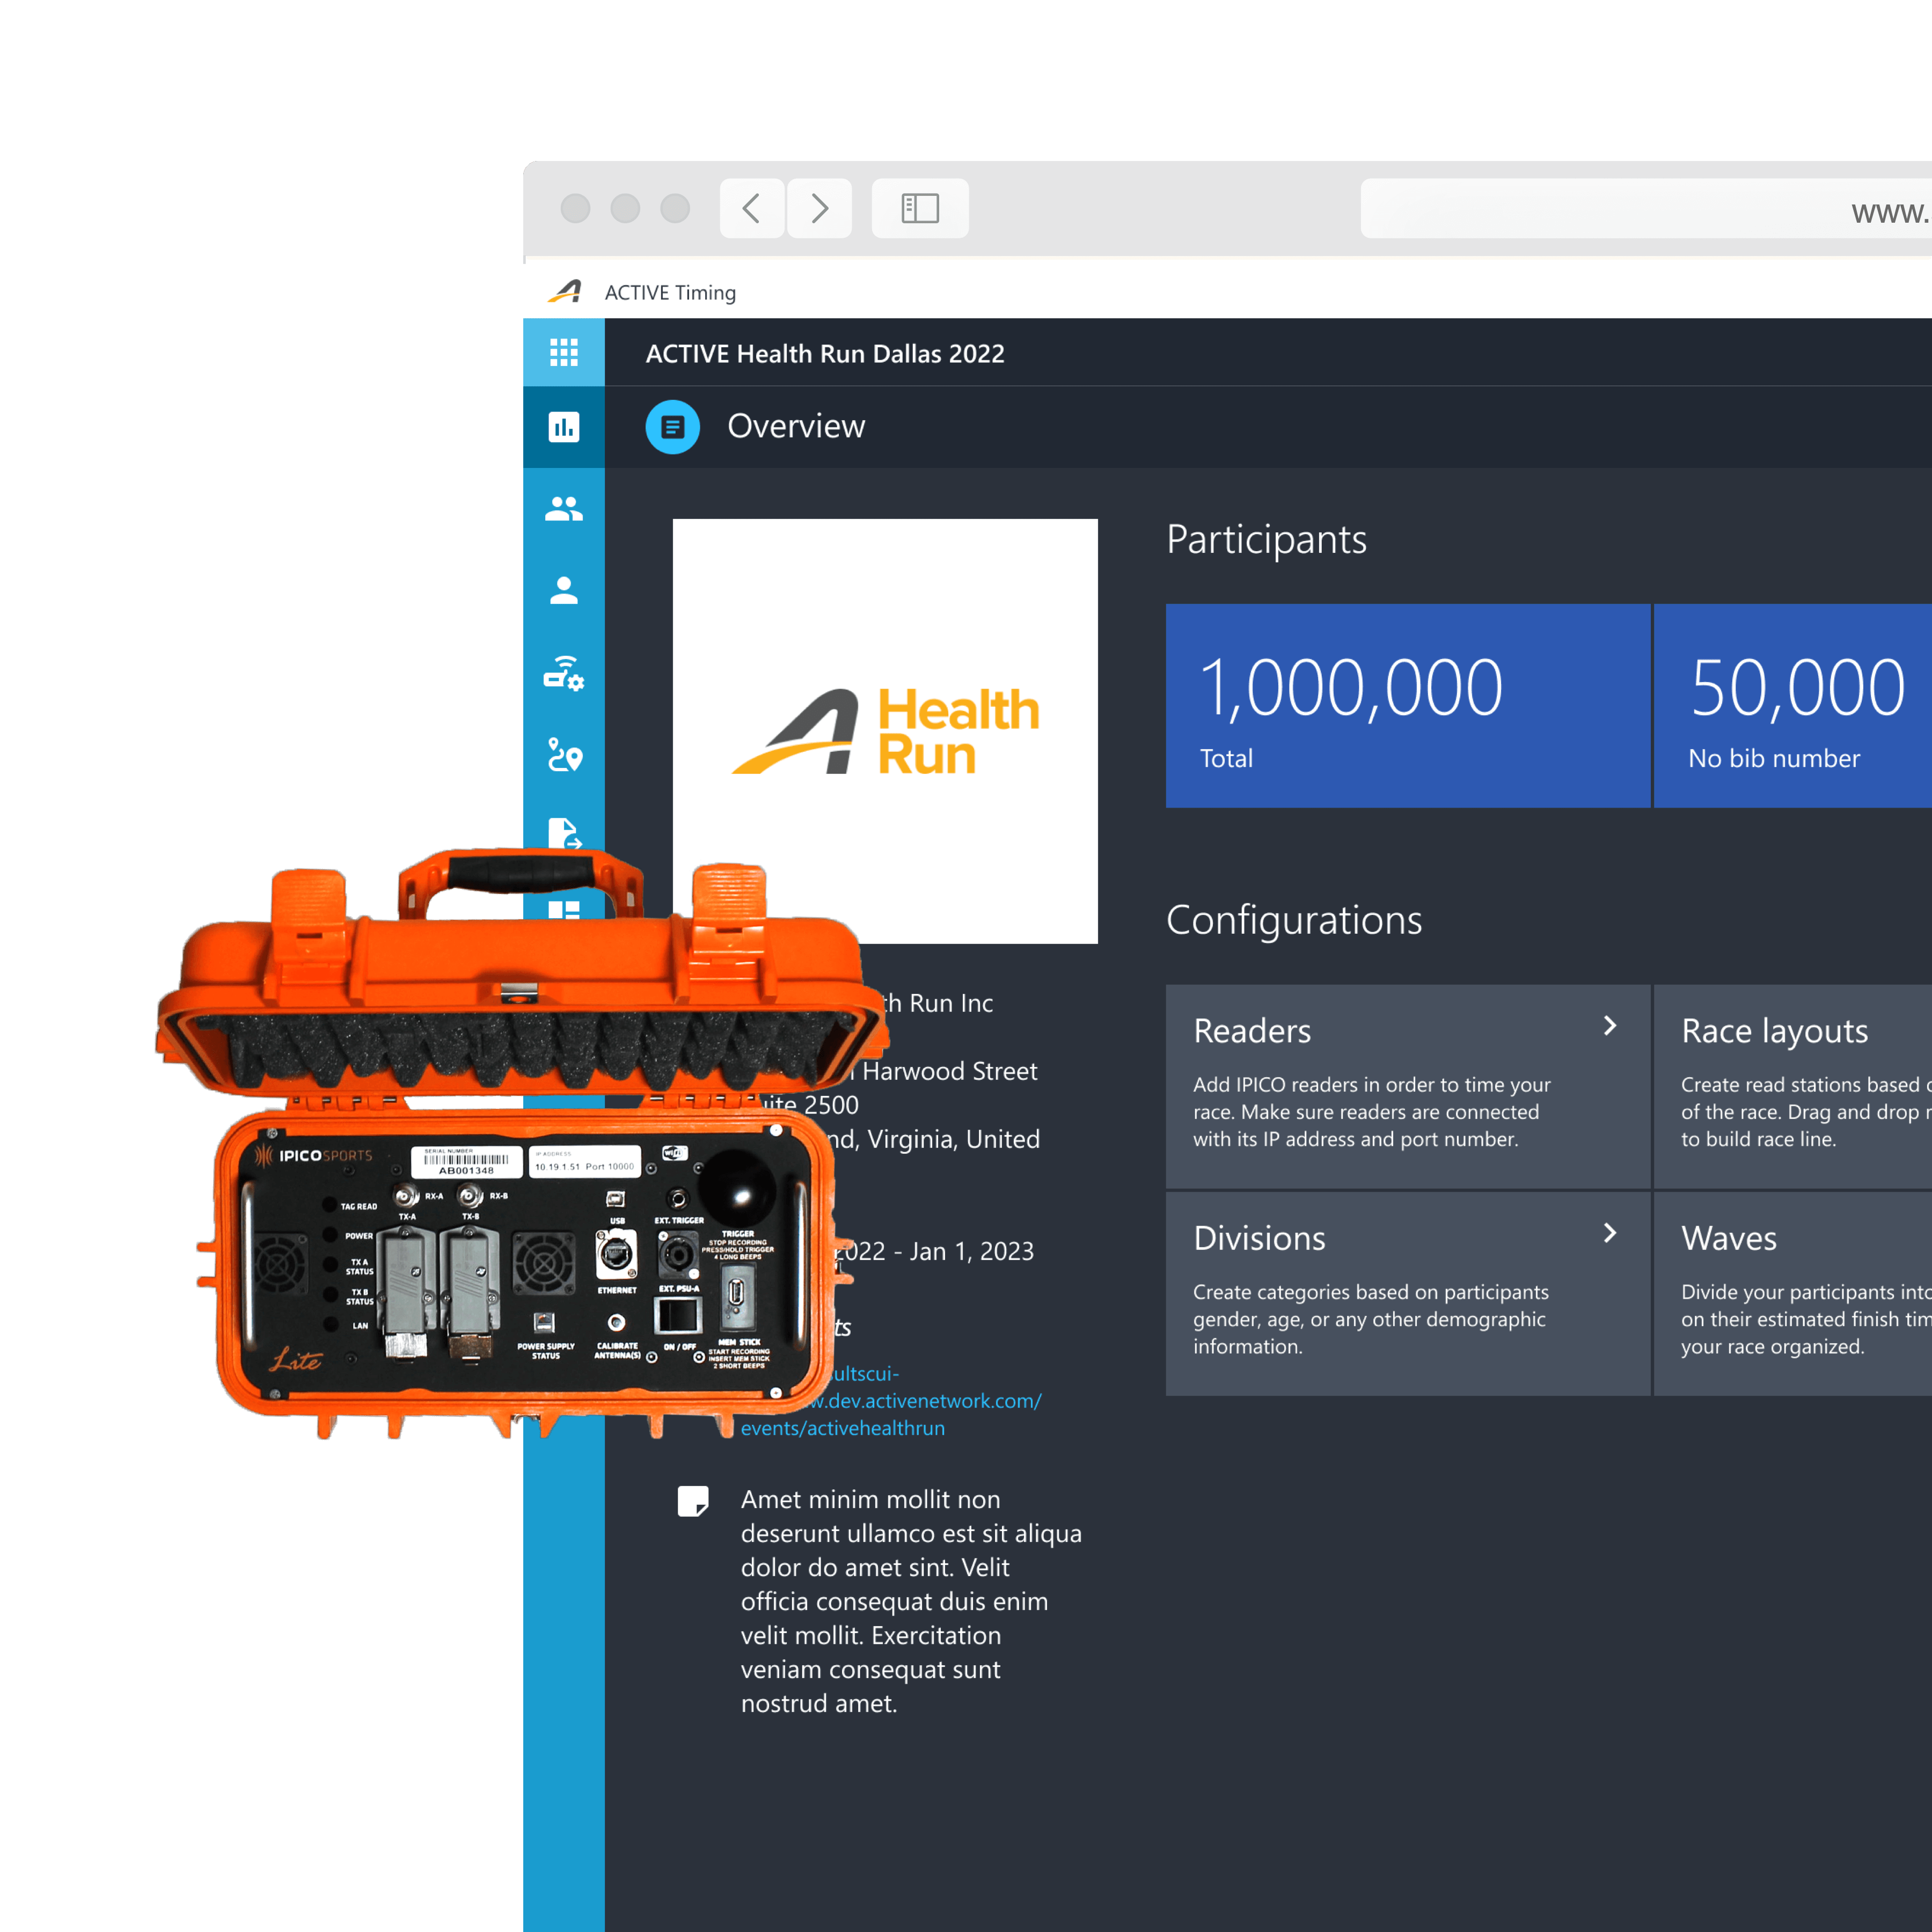Expand the Readers card chevron
Screen dimensions: 1932x1932
[1609, 1026]
